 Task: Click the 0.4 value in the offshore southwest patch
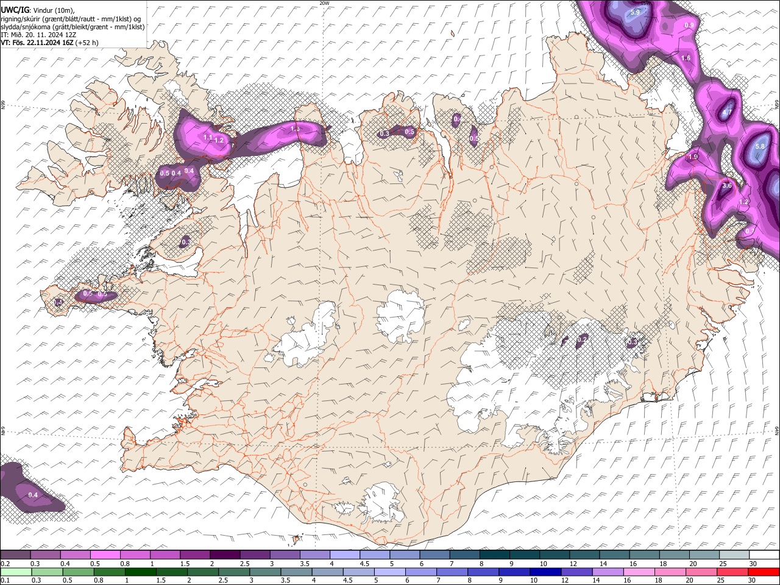click(x=33, y=495)
